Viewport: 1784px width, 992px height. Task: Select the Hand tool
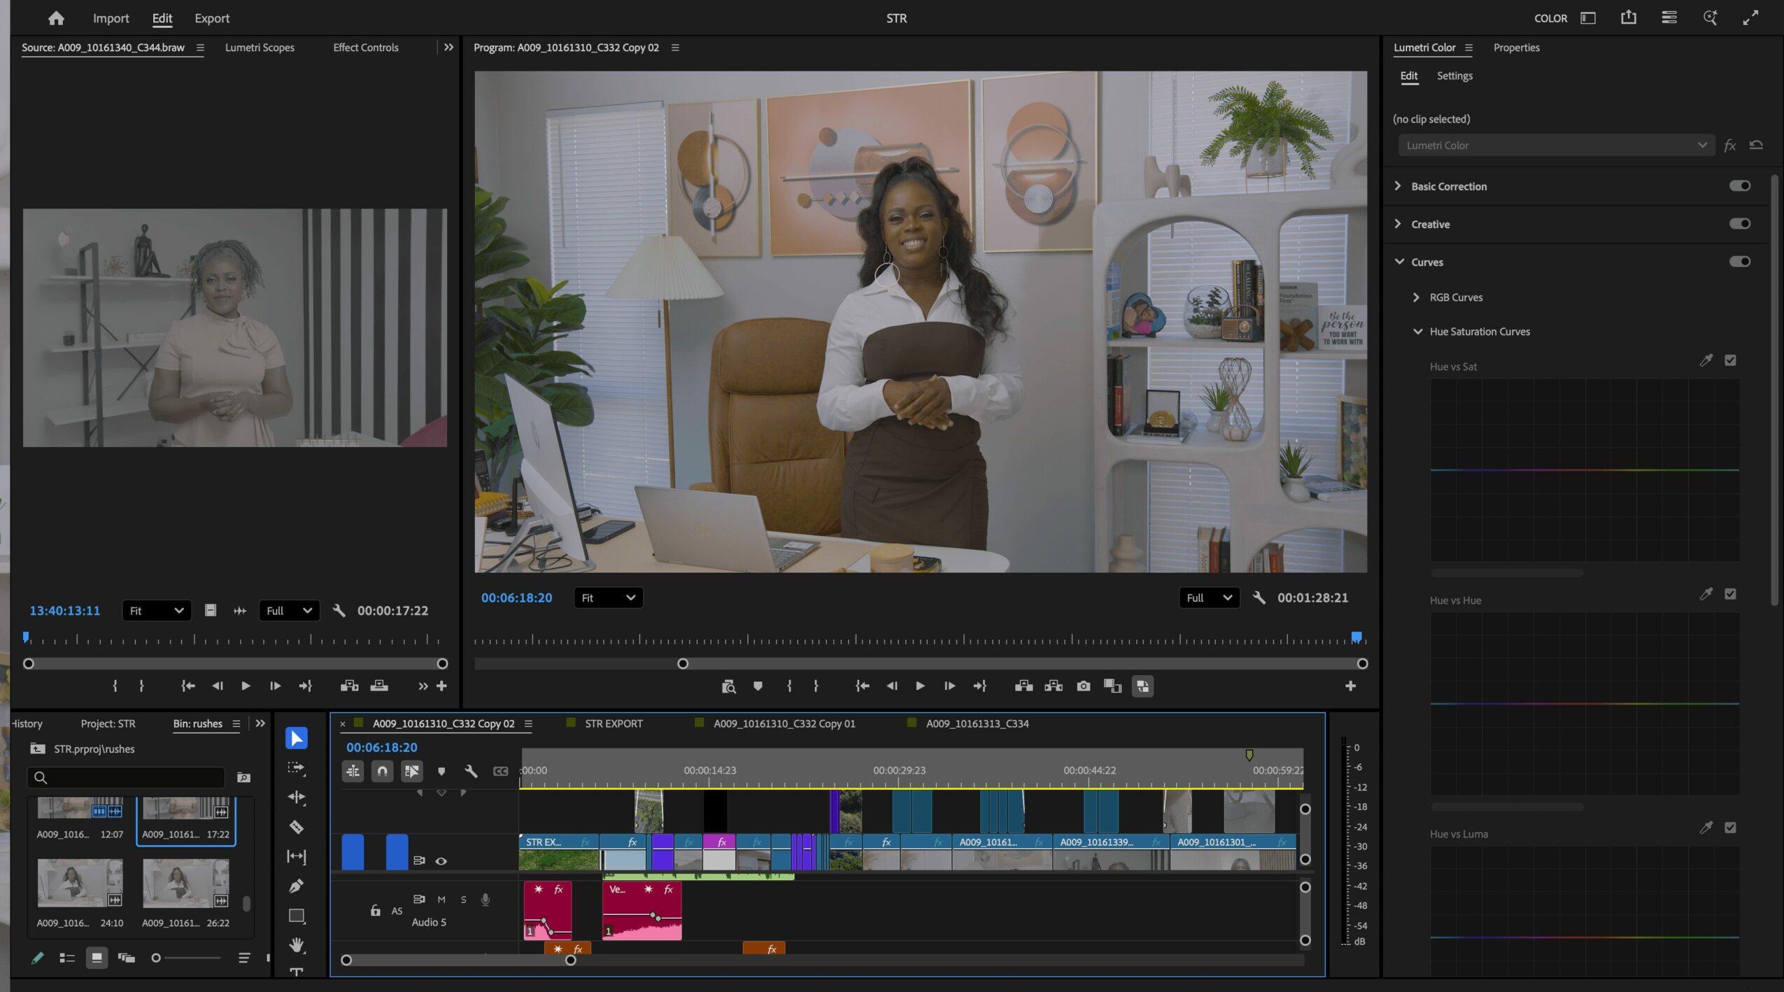point(296,945)
